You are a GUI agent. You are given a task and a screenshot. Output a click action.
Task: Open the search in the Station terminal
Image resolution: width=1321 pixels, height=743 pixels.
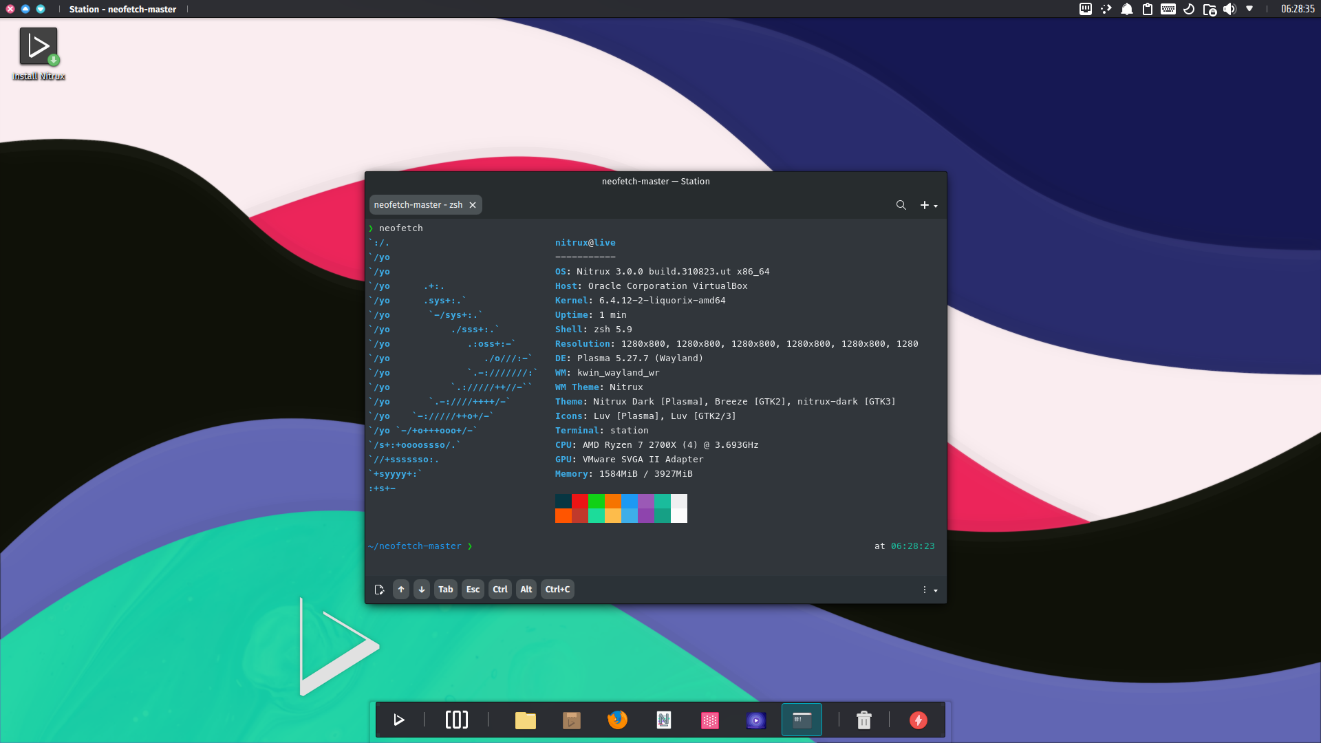pyautogui.click(x=901, y=204)
